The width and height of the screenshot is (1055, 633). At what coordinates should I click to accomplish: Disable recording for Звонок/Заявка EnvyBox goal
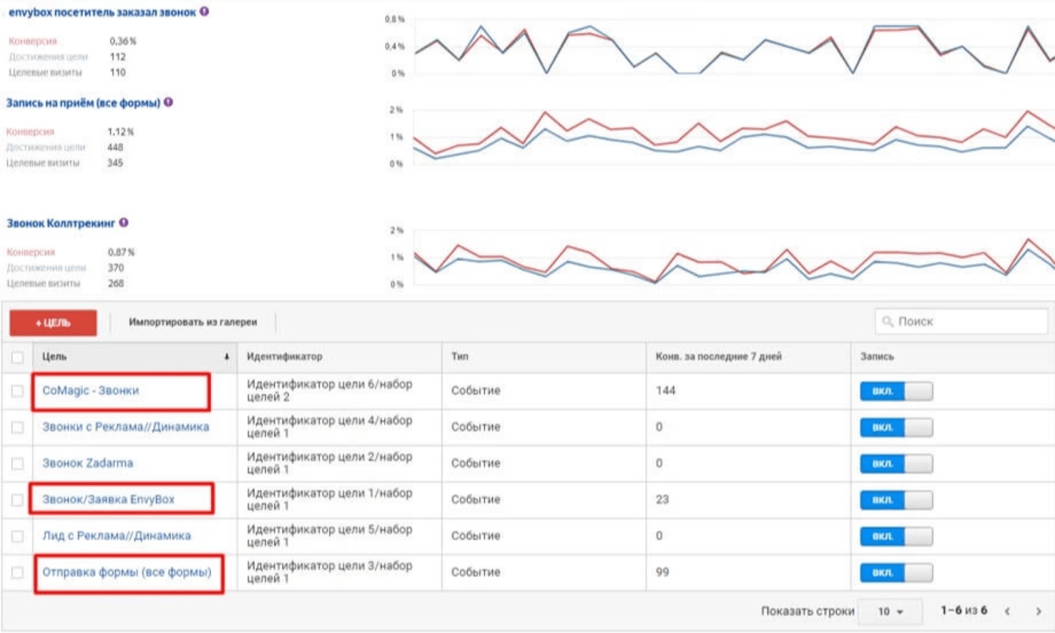click(895, 500)
